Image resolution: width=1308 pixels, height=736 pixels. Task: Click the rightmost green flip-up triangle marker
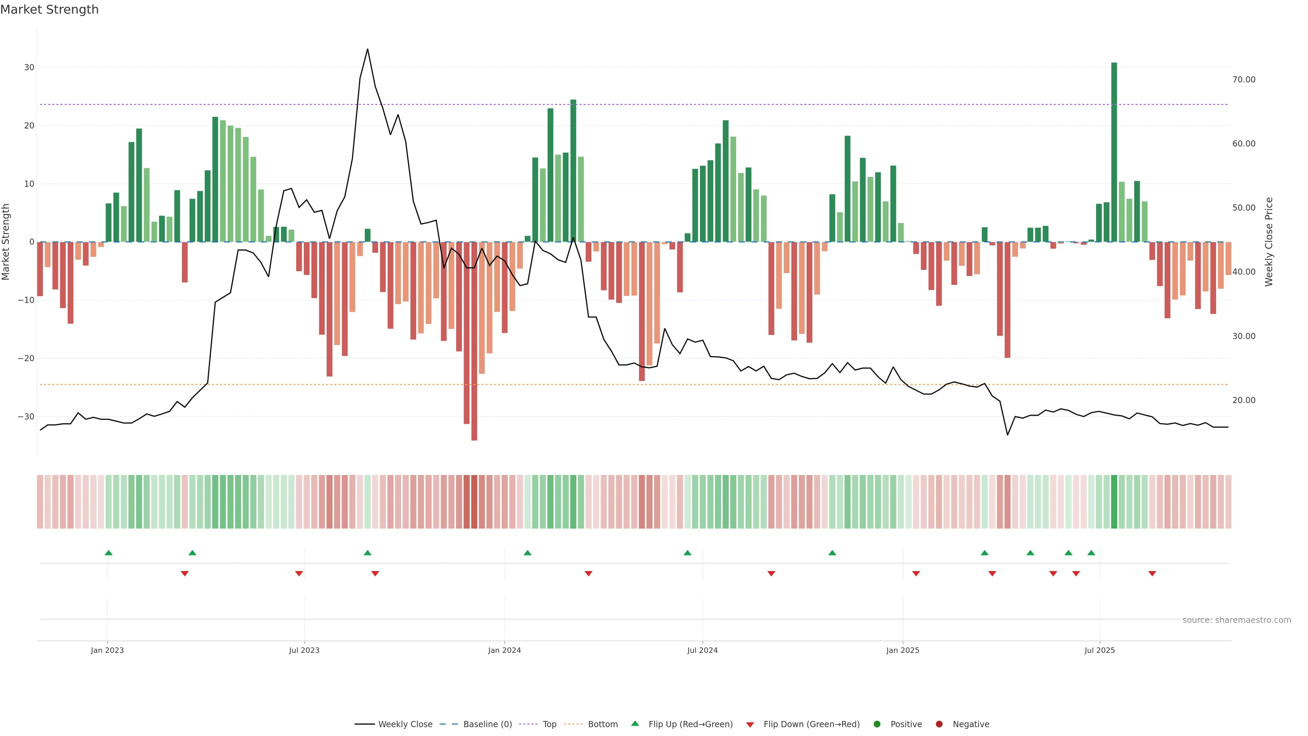tap(1091, 553)
